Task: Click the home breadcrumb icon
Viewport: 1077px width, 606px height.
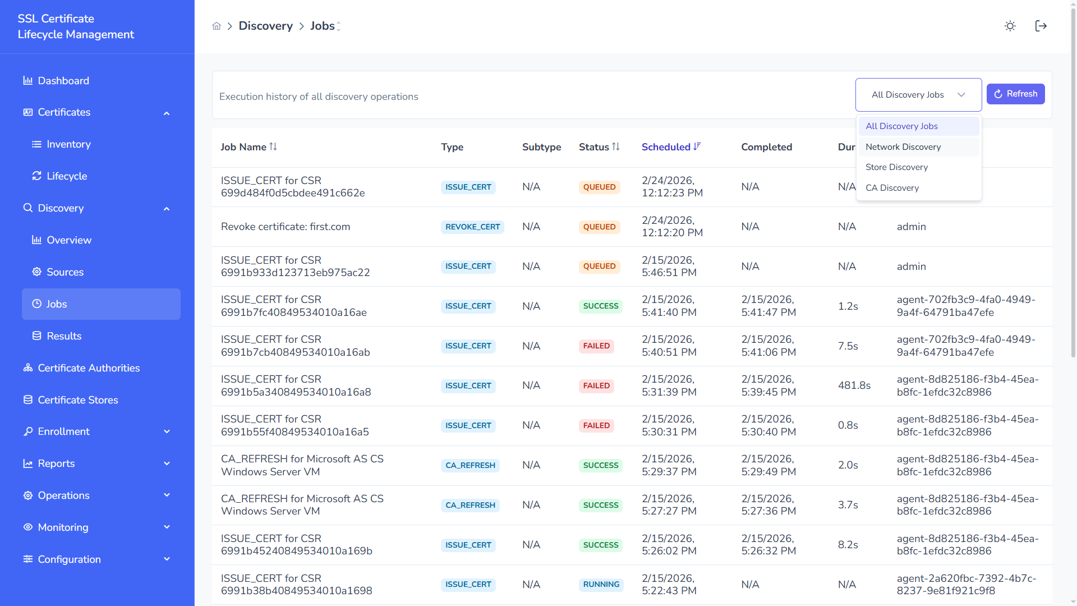Action: 217,26
